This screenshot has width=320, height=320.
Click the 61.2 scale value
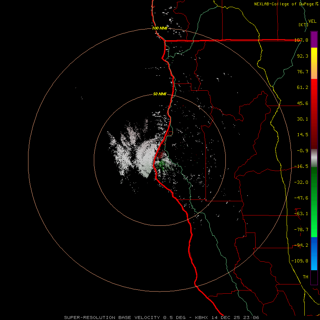[303, 87]
